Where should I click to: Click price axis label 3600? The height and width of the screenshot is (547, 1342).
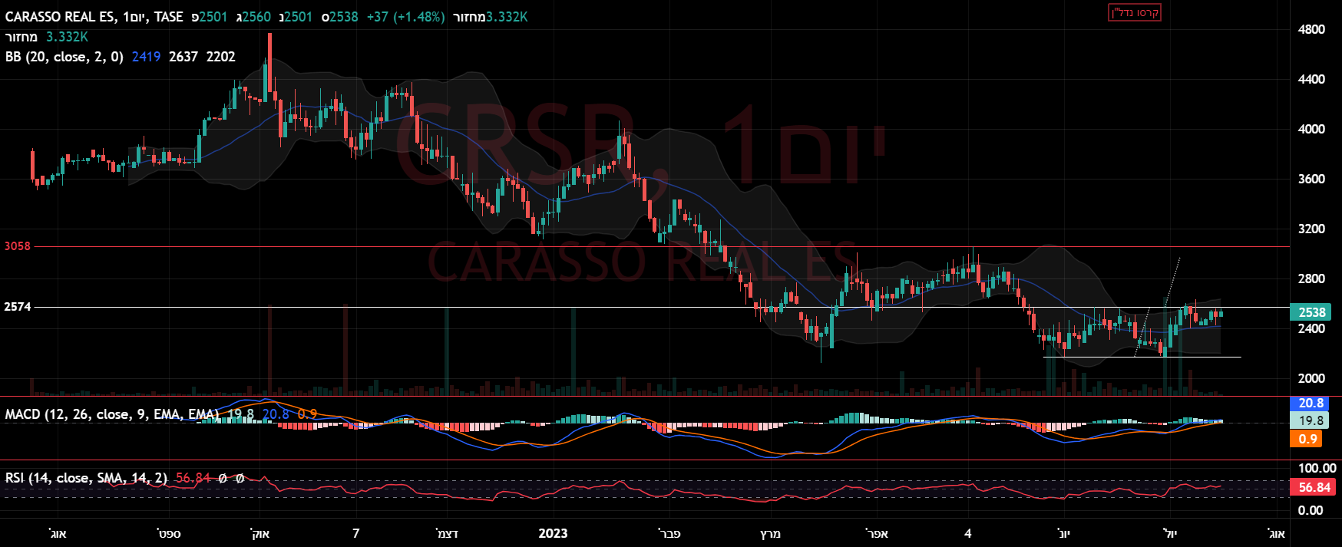click(1311, 179)
